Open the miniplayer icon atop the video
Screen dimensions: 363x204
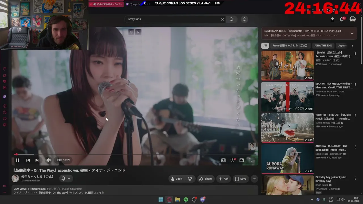(x=131, y=32)
